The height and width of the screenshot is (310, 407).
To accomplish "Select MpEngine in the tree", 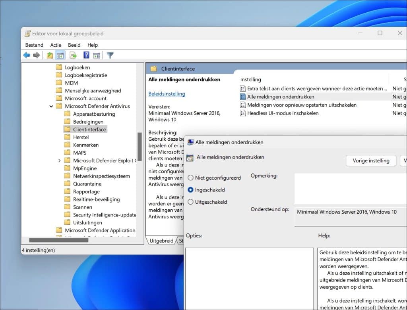I will [85, 168].
